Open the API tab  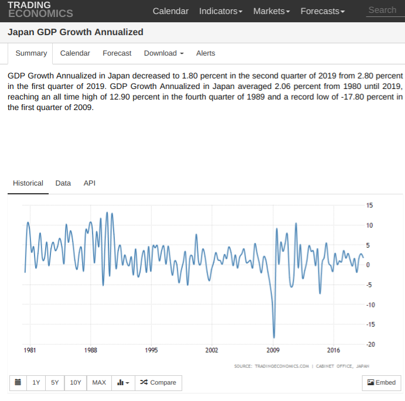click(90, 183)
